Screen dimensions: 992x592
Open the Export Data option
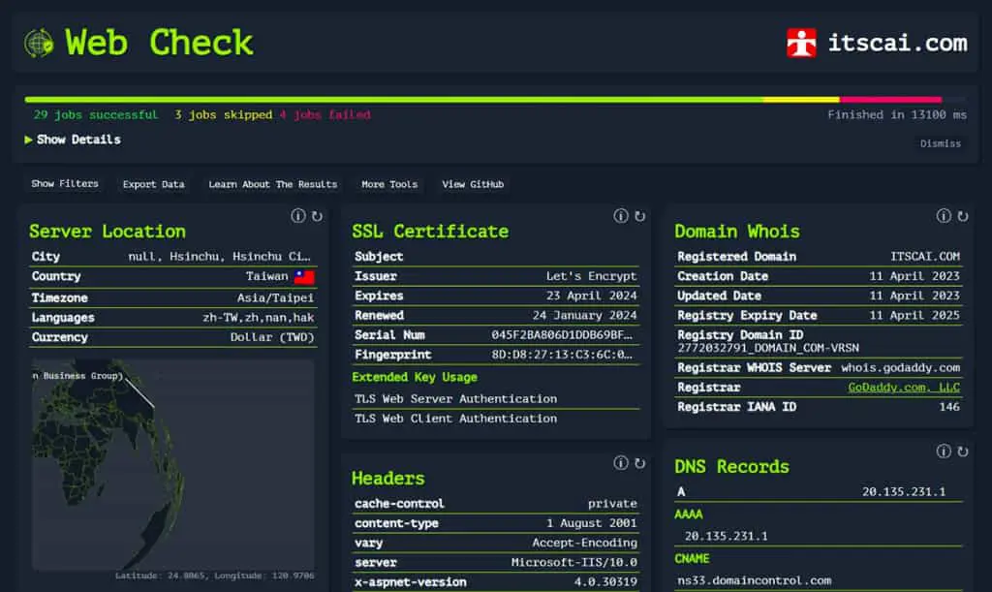(x=154, y=184)
